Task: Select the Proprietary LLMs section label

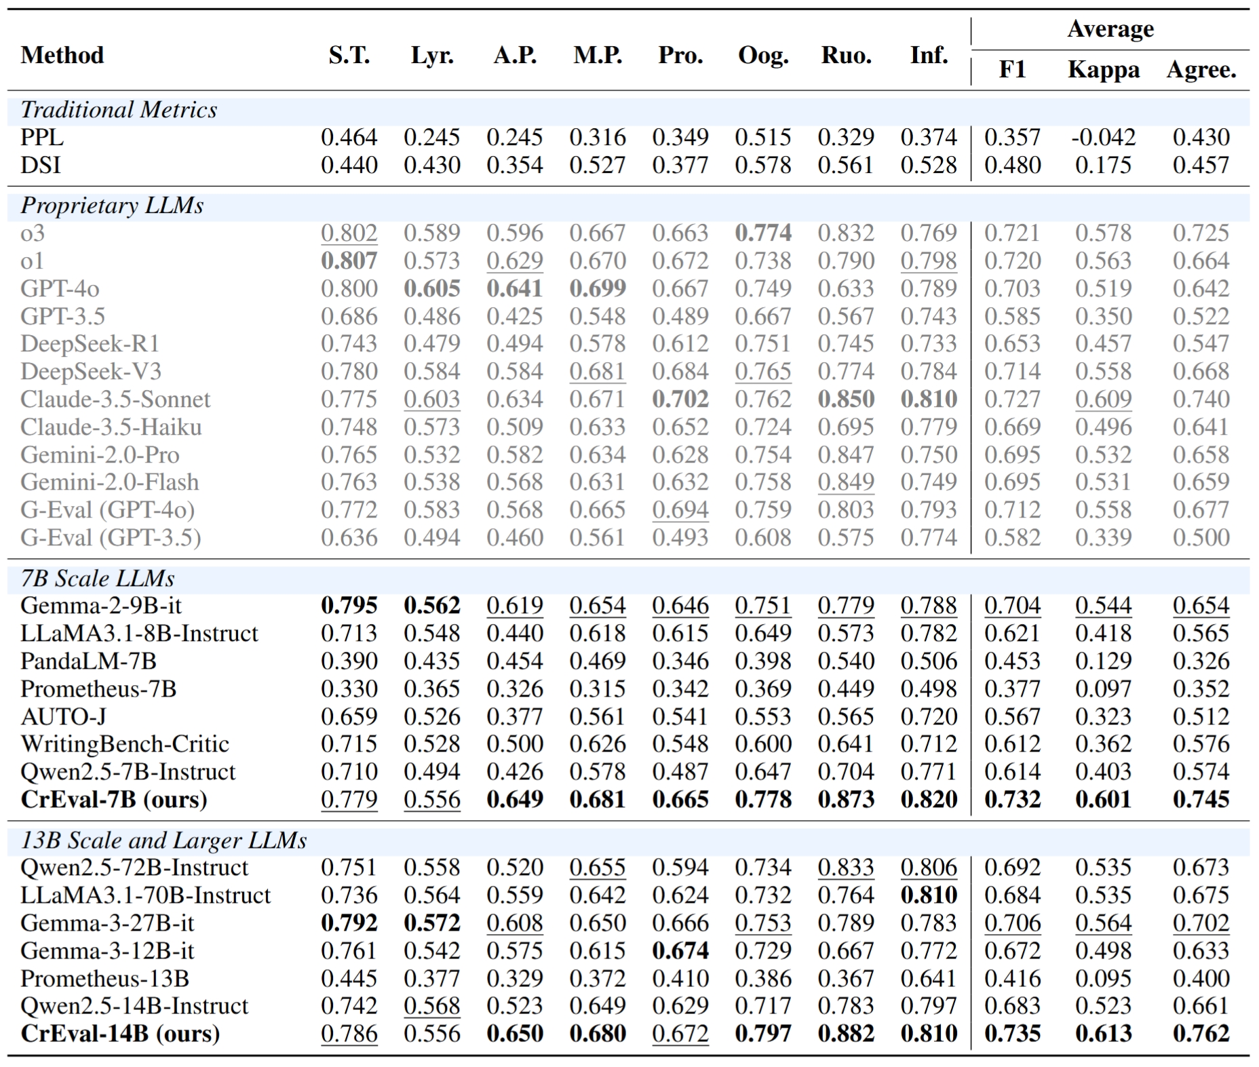Action: 112,206
